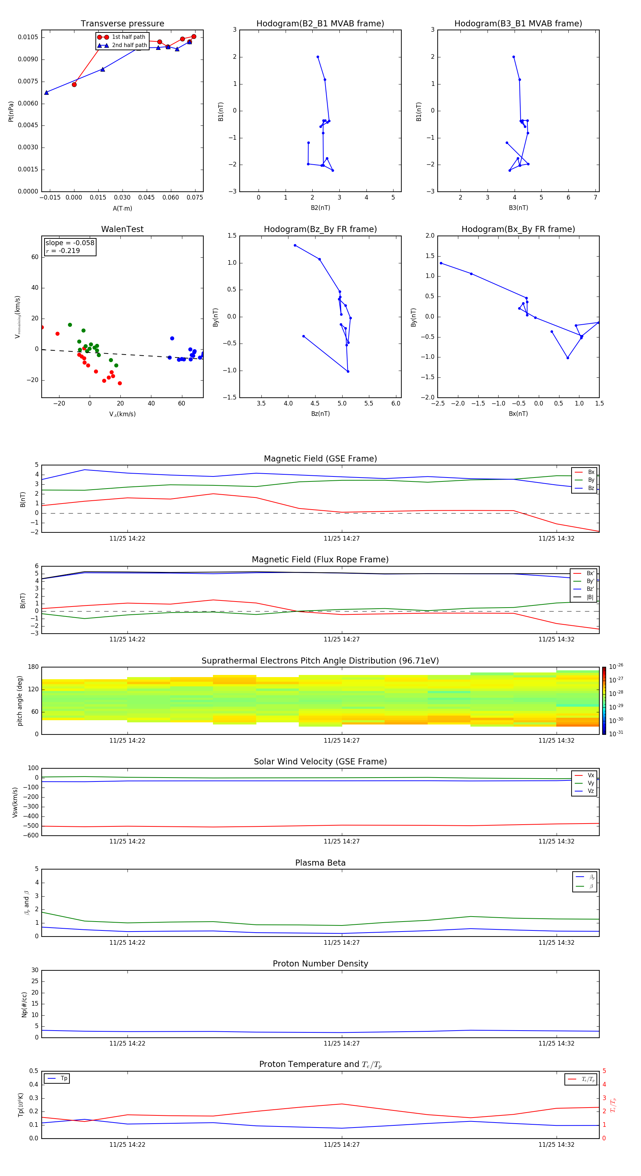
Task: Click the "WalenTest" plot title
Action: click(x=122, y=229)
